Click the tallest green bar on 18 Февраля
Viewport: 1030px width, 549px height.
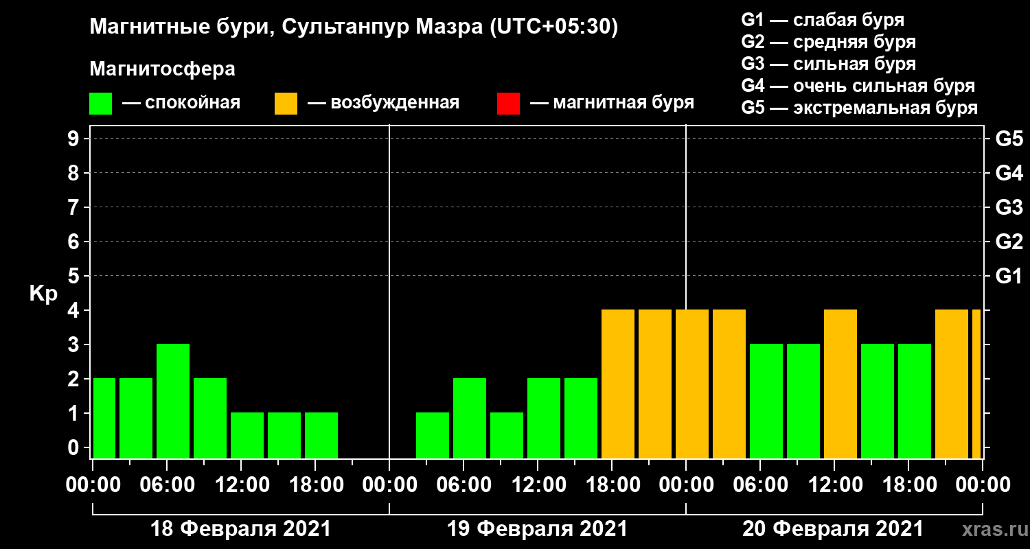tap(173, 401)
